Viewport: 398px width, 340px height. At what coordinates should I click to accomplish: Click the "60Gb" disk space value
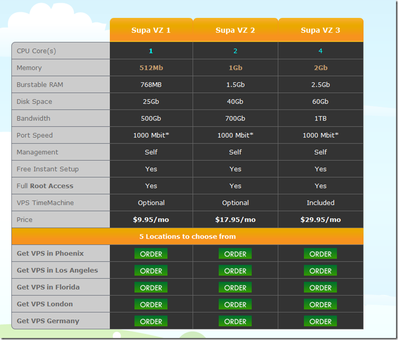coord(320,102)
